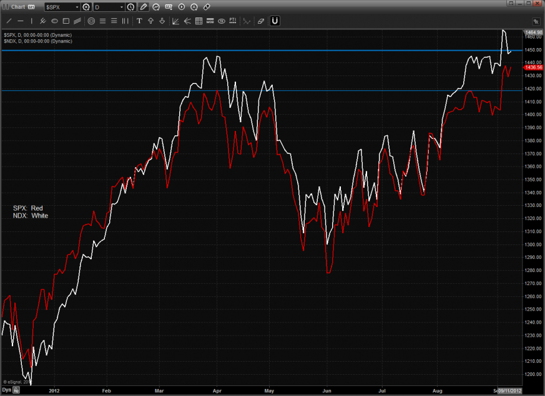This screenshot has height=396, width=545.
Task: Select the eraser tool
Action: (x=261, y=21)
